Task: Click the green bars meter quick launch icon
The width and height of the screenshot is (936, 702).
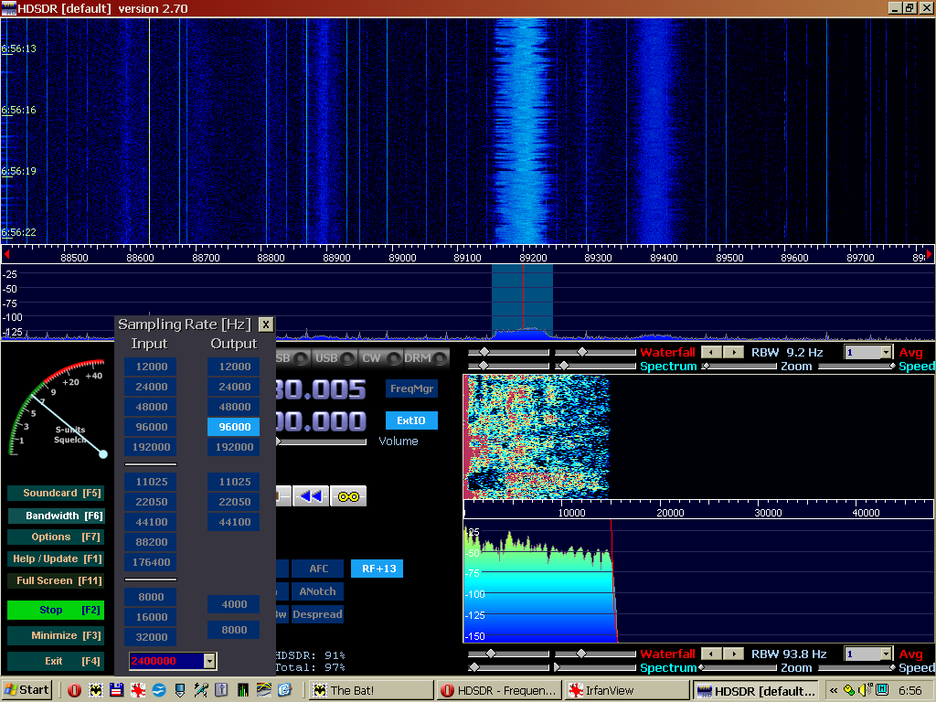Action: click(x=243, y=690)
